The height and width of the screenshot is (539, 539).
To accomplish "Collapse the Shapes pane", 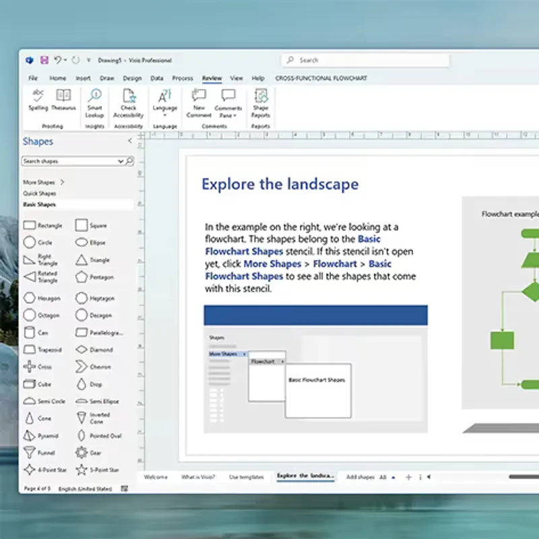I will [130, 141].
